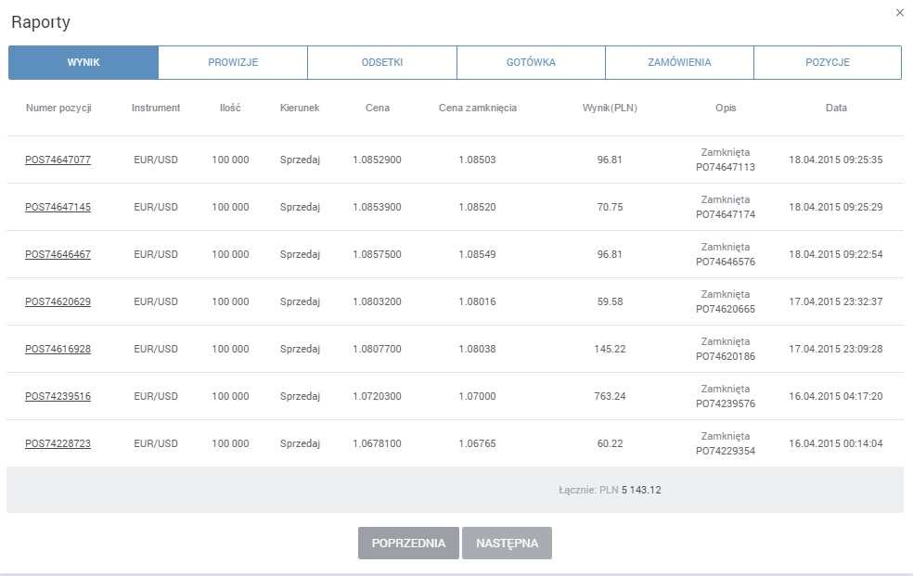Open position link POS74239516
The height and width of the screenshot is (576, 913).
tap(58, 396)
